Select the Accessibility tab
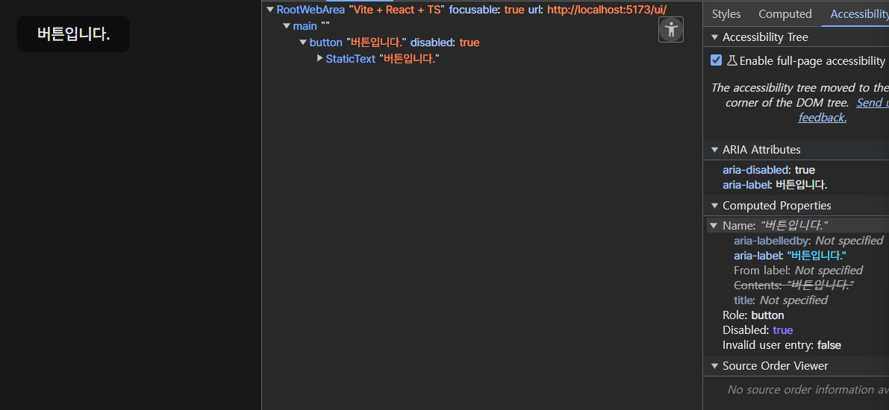The height and width of the screenshot is (410, 889). coord(858,13)
